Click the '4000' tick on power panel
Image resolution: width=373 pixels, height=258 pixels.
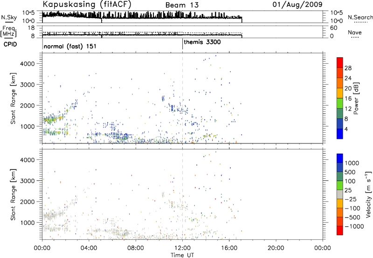point(27,64)
